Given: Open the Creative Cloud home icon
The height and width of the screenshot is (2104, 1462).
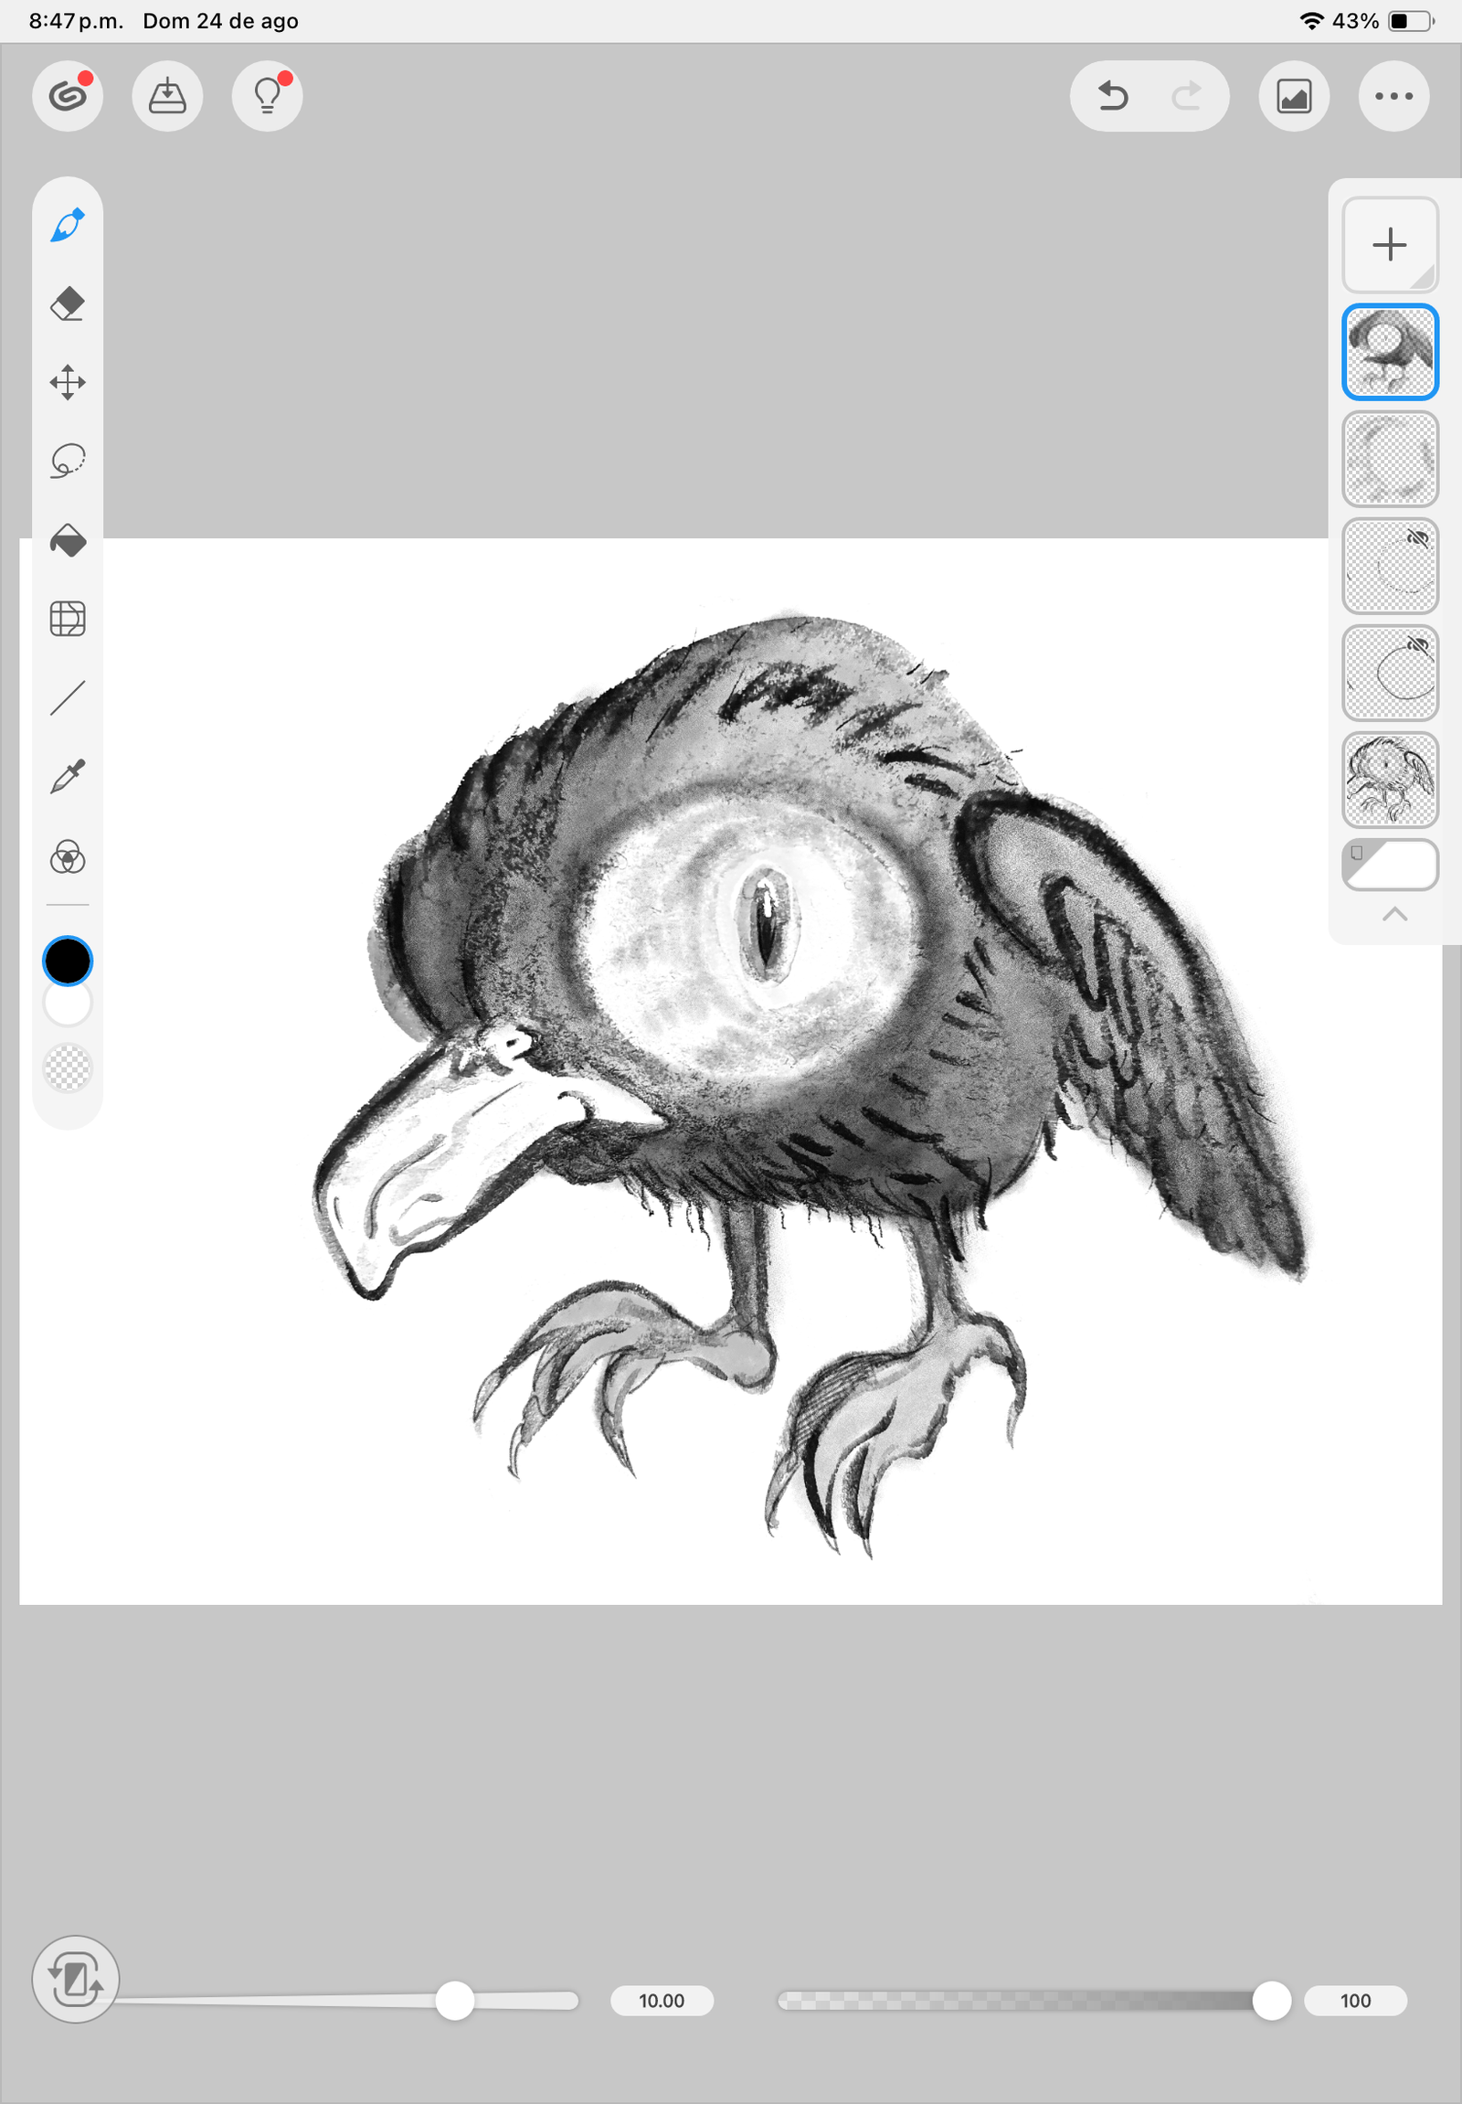Looking at the screenshot, I should [68, 96].
